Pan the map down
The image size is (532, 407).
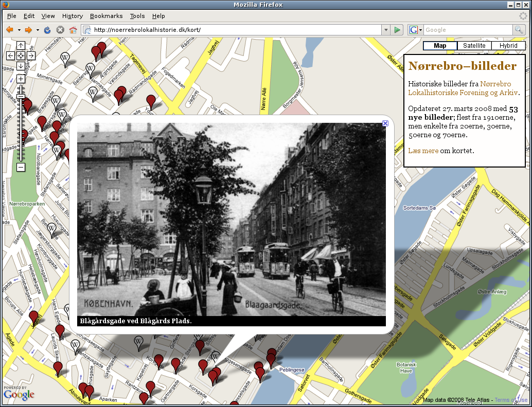click(21, 66)
